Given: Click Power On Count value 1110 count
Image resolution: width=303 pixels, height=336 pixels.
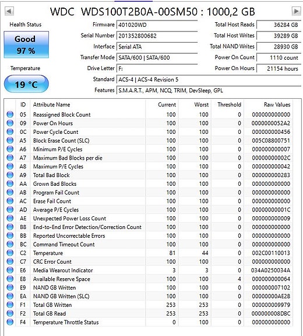Looking at the screenshot, I should point(279,58).
